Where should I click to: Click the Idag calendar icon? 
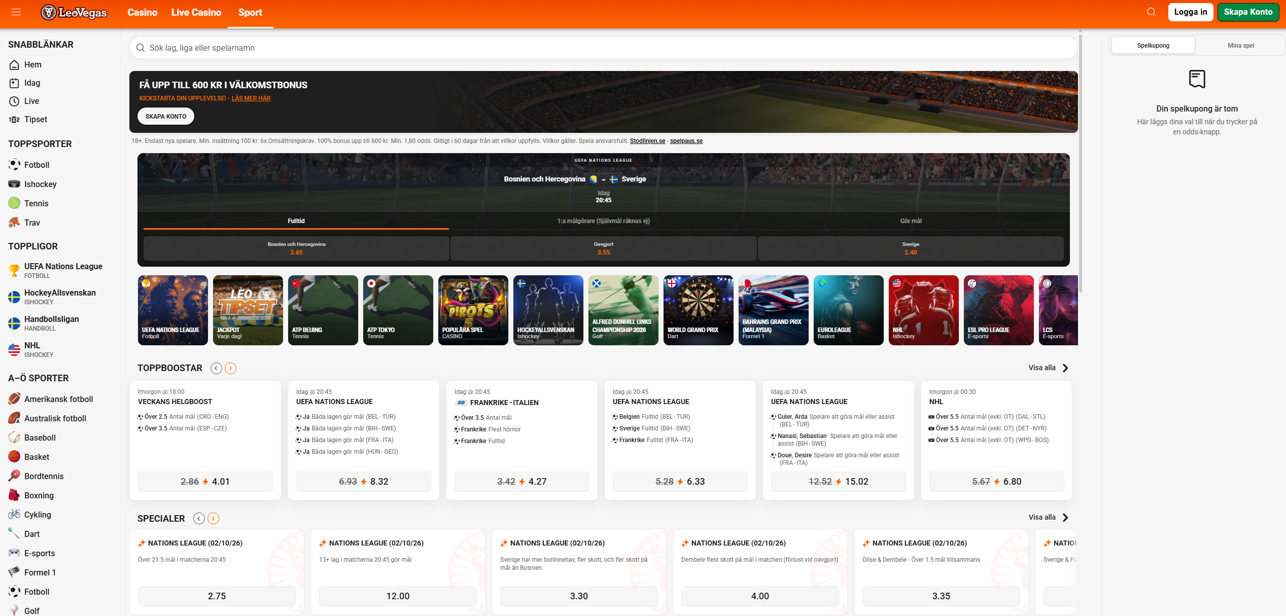click(14, 83)
